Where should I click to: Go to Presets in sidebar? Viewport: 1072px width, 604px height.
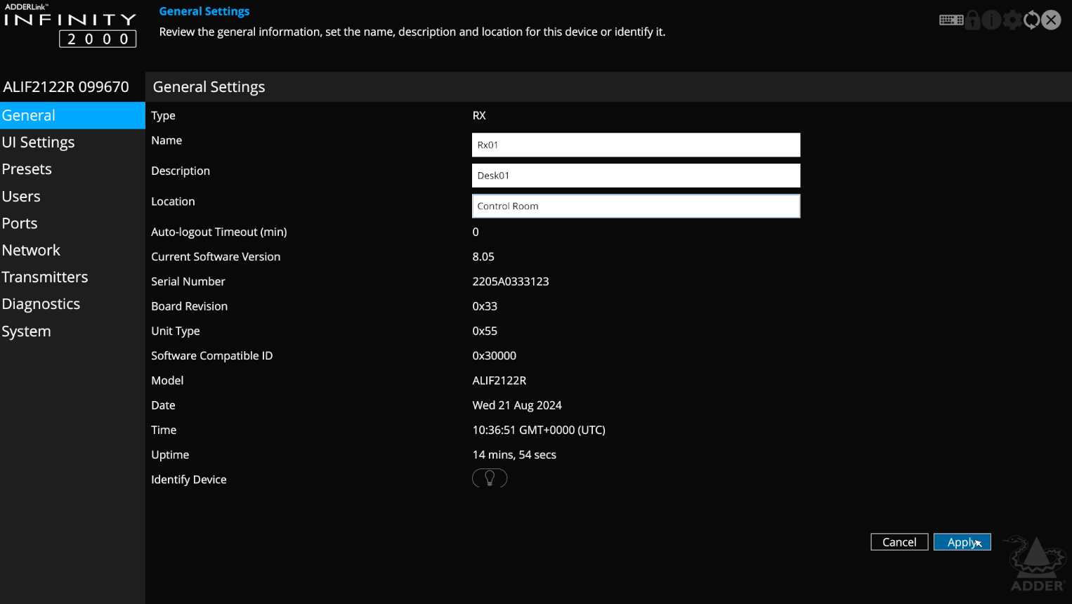point(27,169)
